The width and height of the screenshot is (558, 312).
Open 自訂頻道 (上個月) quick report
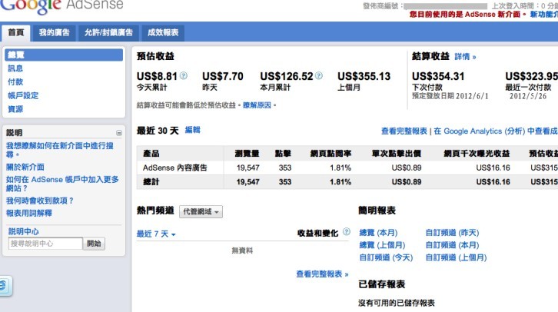pos(457,257)
